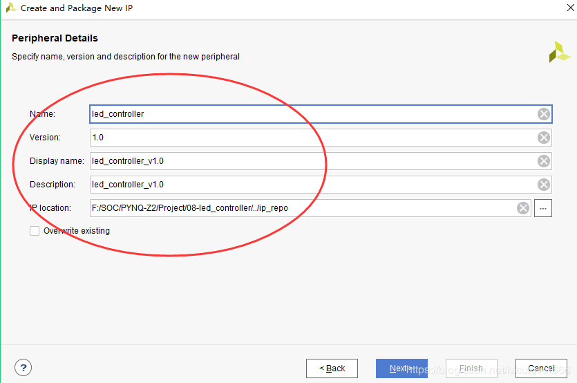
Task: Proceed with the Next button
Action: (x=401, y=368)
